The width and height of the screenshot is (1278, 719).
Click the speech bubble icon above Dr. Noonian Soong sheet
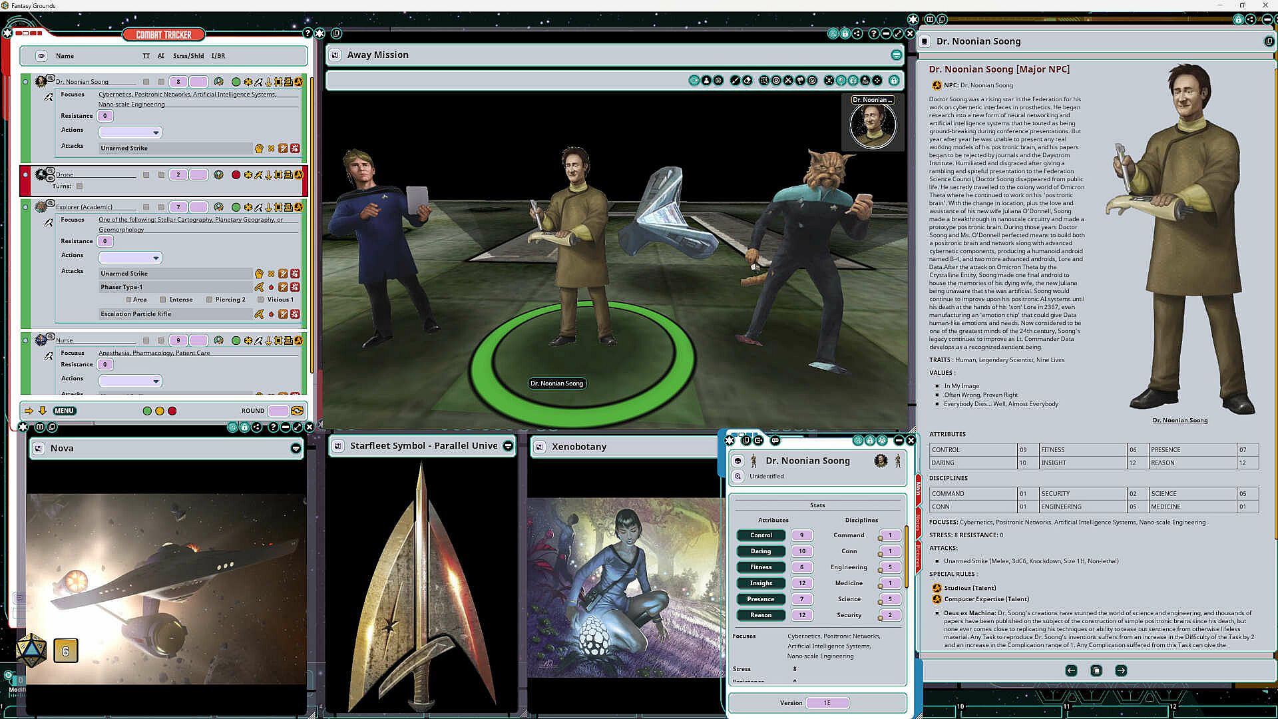pos(775,441)
